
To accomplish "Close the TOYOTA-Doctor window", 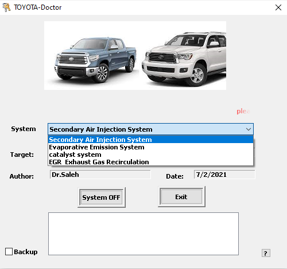I will 278,7.
